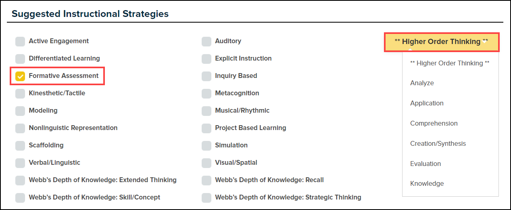The height and width of the screenshot is (210, 511).
Task: Check Webb's Depth of Knowledge: Recall
Action: pos(206,180)
